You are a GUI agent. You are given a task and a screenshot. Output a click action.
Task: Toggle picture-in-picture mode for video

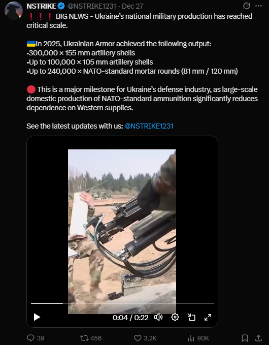coord(191,317)
